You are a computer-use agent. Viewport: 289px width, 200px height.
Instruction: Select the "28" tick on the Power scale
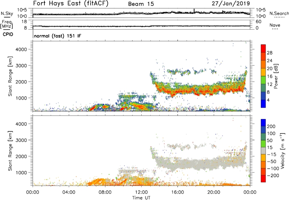(x=269, y=53)
